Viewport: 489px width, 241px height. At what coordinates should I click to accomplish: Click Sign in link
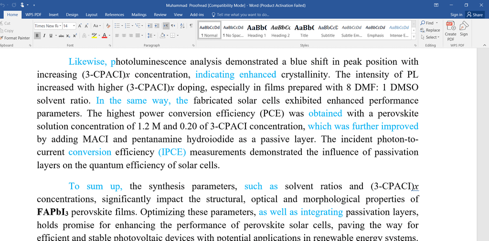tap(456, 15)
